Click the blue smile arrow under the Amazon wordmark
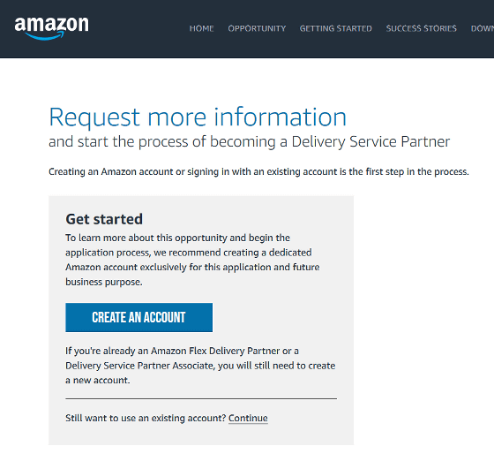Screen dimensions: 494x469 (44, 35)
